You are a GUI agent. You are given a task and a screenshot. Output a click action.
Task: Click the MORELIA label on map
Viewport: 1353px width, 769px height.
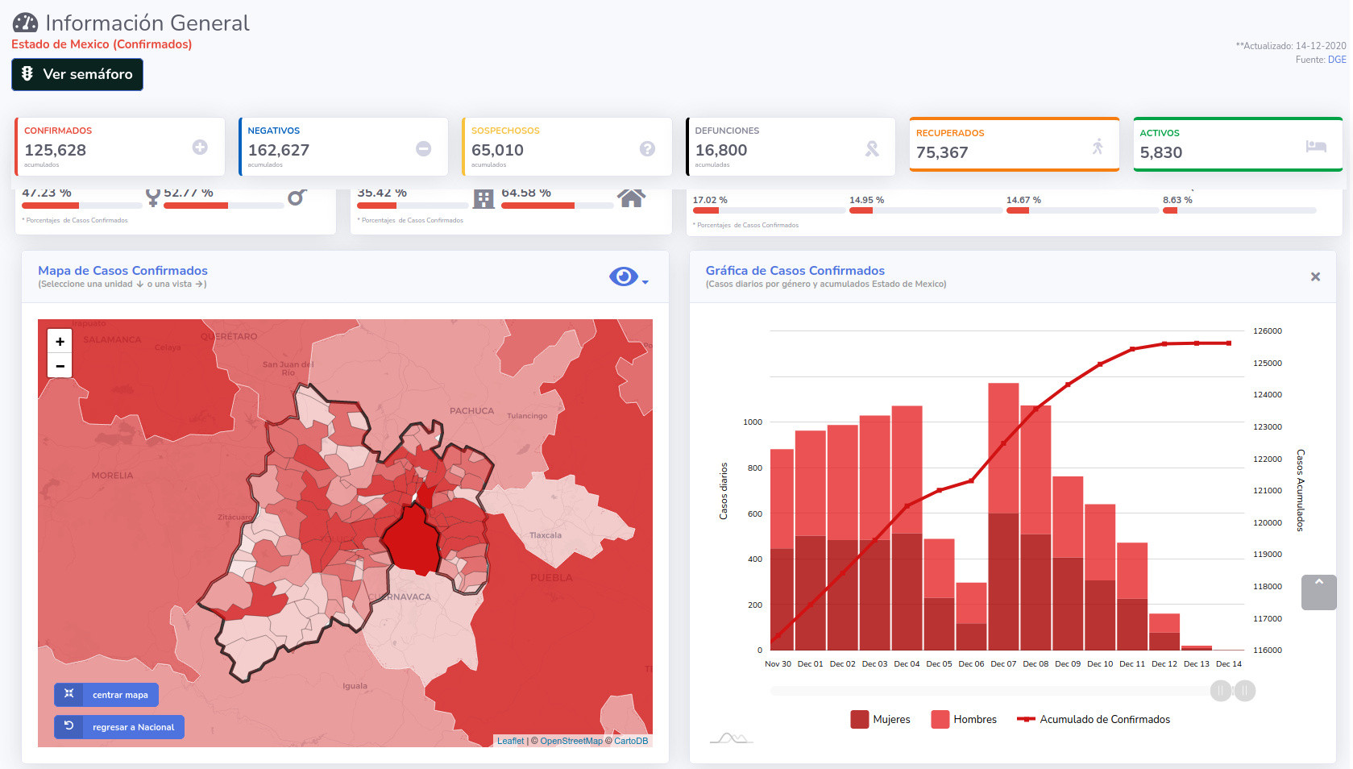coord(112,476)
